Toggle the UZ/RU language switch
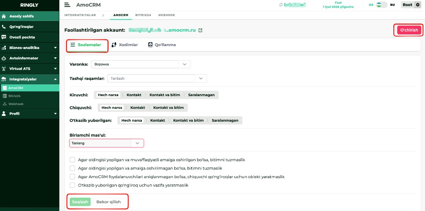 [x=381, y=5]
